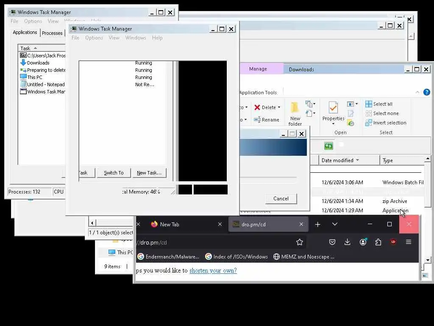This screenshot has width=434, height=326.
Task: Open the Manage ribbon tab
Action: point(258,69)
